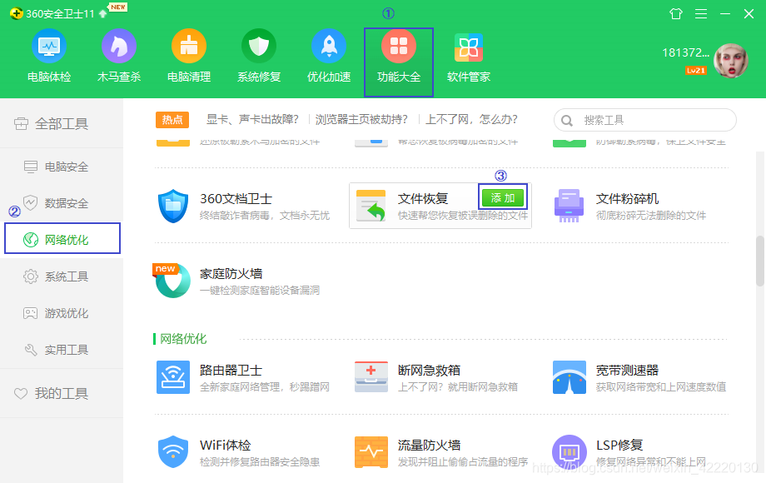Open 系统修复 shield icon

(x=259, y=46)
